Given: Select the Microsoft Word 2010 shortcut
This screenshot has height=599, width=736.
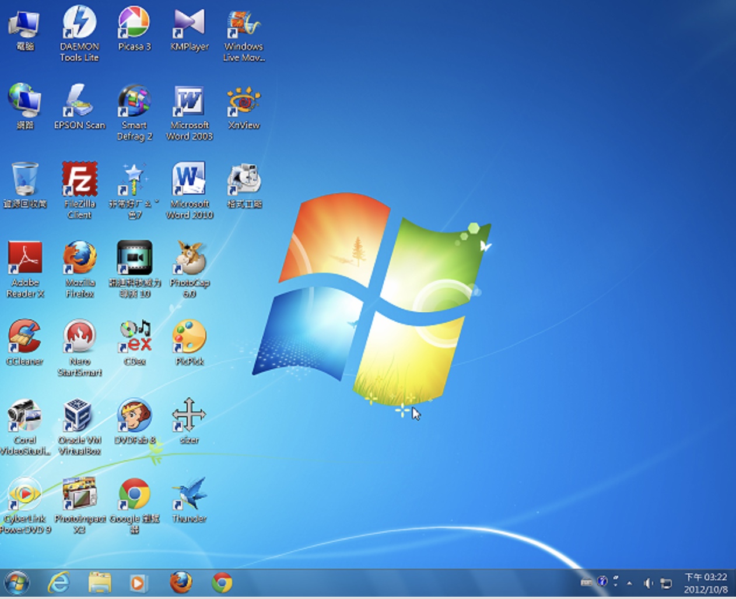Looking at the screenshot, I should tap(190, 191).
